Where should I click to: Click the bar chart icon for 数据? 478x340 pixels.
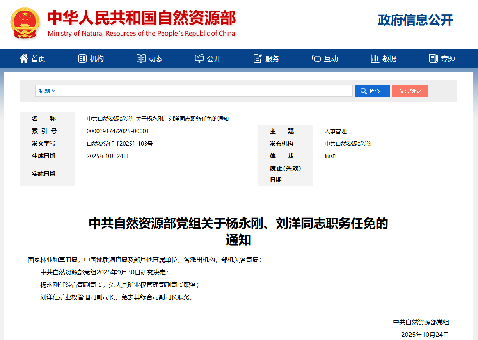(375, 59)
